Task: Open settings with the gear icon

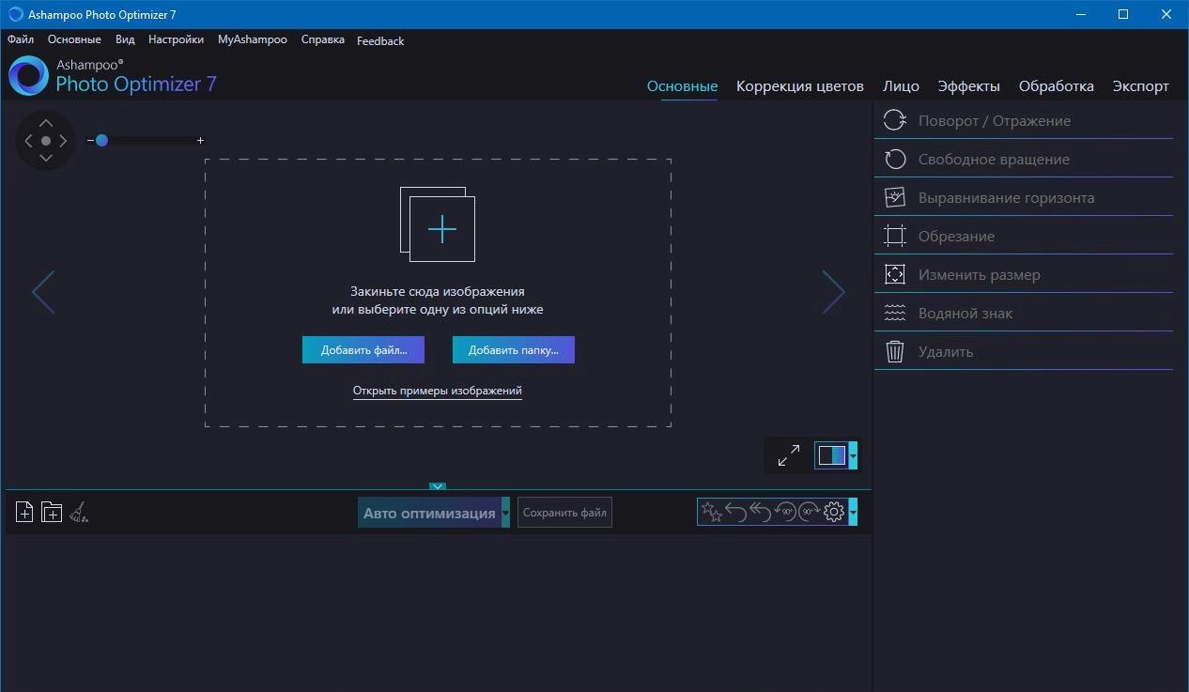Action: [x=834, y=512]
